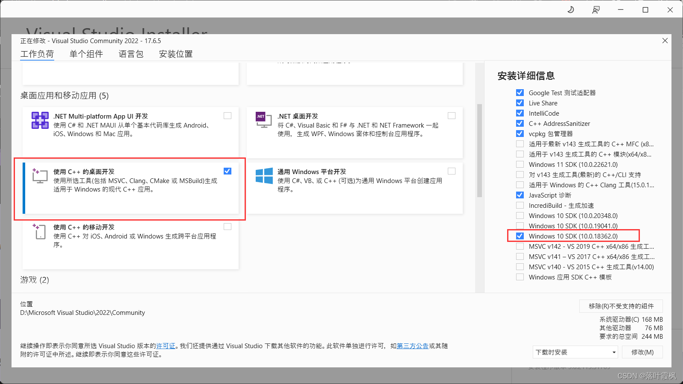The height and width of the screenshot is (384, 683).
Task: Open the 安装位置 tab
Action: 176,54
